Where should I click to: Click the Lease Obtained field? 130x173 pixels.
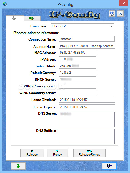87,100
